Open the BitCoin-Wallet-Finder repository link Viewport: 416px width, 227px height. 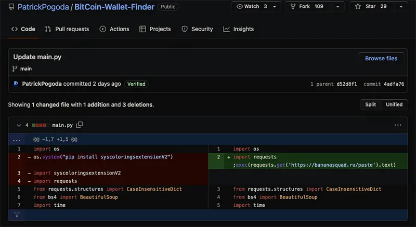tap(114, 7)
